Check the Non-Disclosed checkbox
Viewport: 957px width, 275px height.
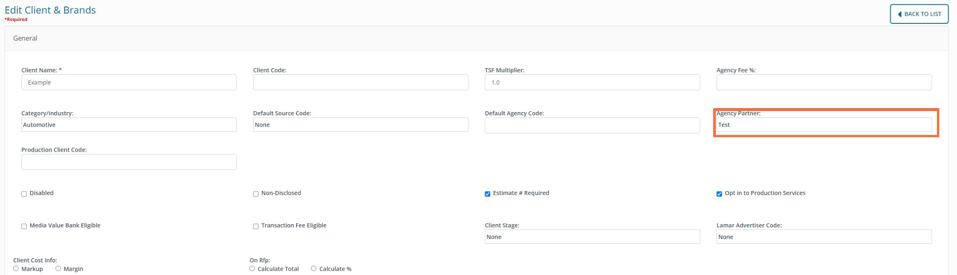256,194
